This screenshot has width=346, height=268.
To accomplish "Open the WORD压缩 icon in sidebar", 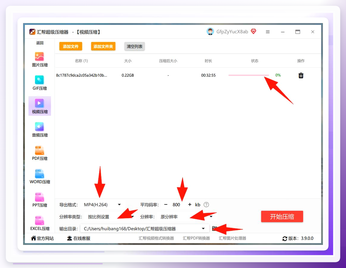I will click(x=40, y=173).
